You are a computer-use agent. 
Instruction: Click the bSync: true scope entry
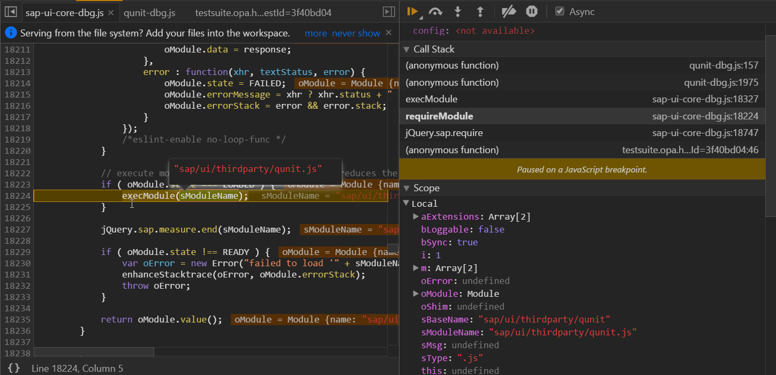[x=449, y=242]
